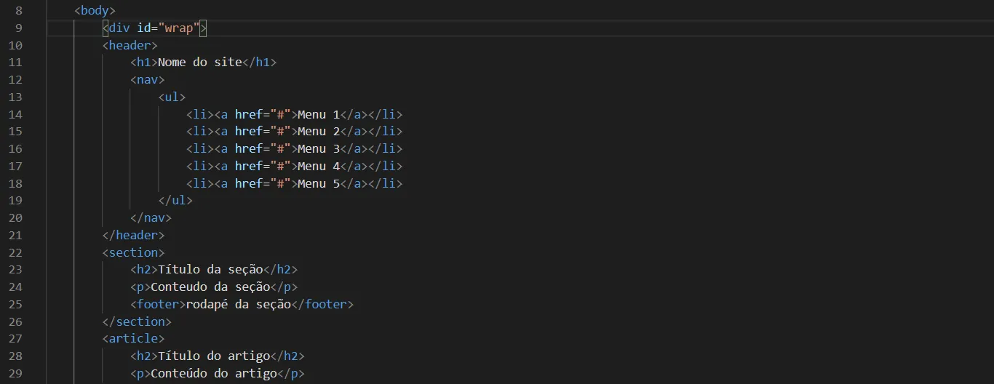
Task: Click the href attribute on line 15
Action: click(248, 132)
